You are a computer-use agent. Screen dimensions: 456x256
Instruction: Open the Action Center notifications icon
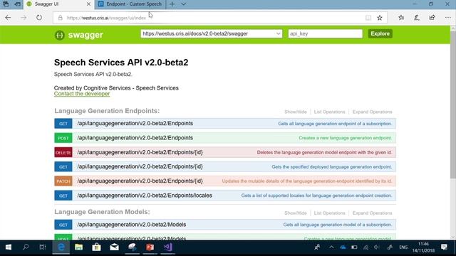(x=444, y=247)
